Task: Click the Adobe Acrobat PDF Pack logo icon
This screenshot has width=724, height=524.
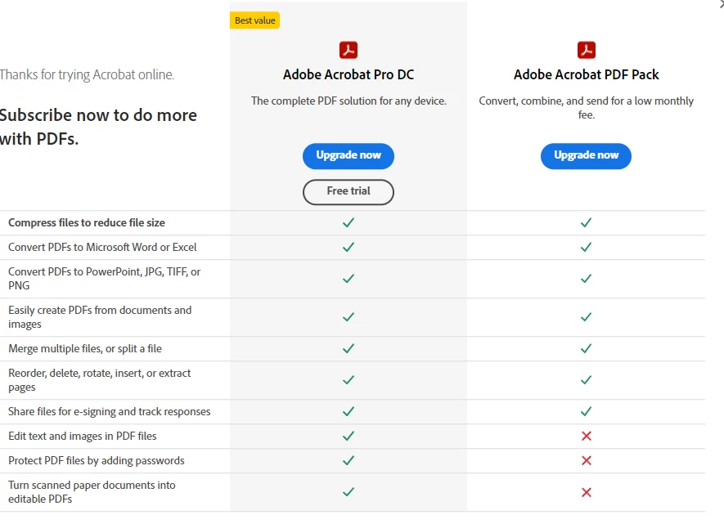Action: [586, 50]
